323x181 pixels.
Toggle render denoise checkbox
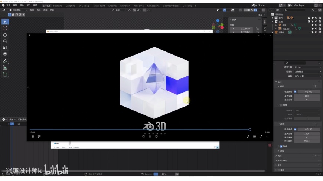[281, 147]
